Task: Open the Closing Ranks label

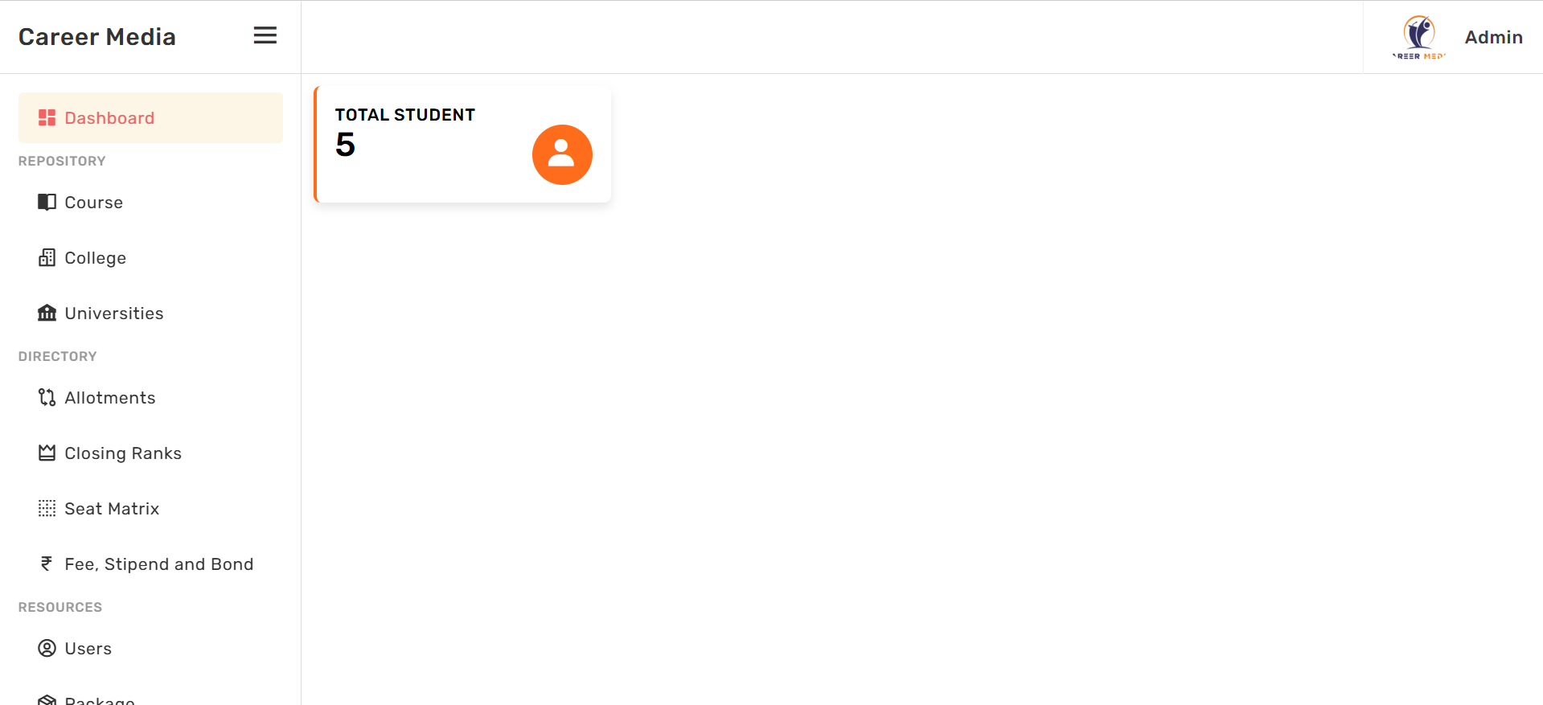Action: [x=123, y=453]
